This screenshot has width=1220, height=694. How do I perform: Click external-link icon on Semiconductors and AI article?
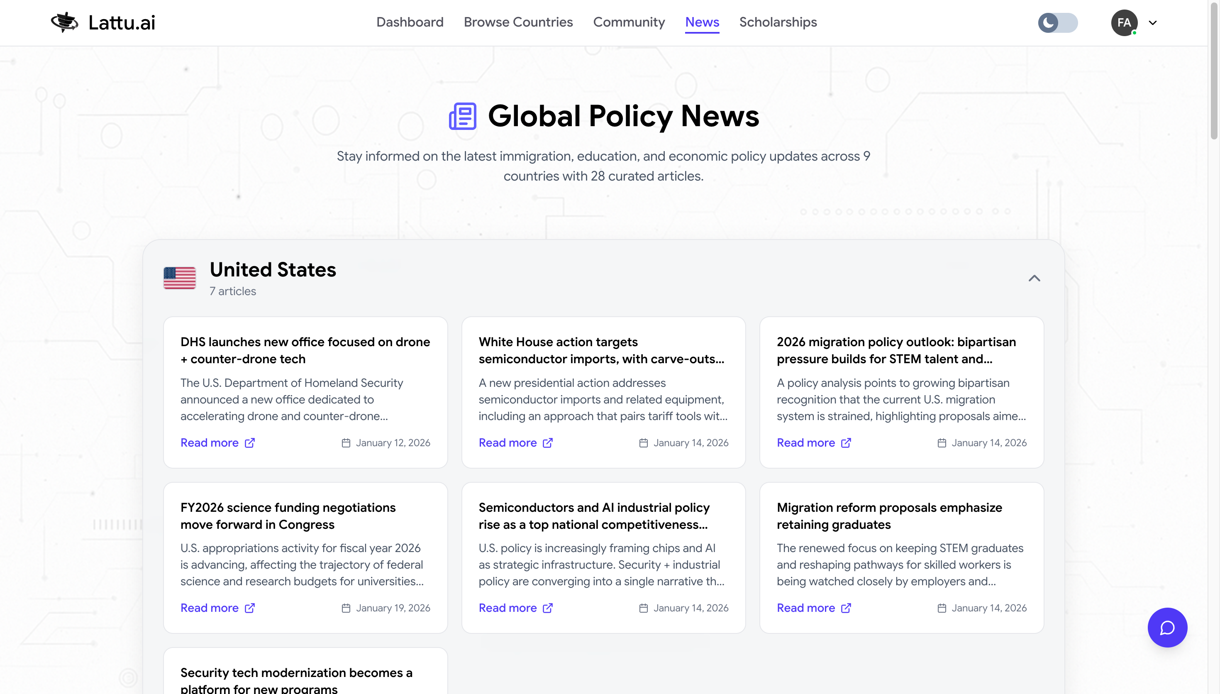(547, 608)
